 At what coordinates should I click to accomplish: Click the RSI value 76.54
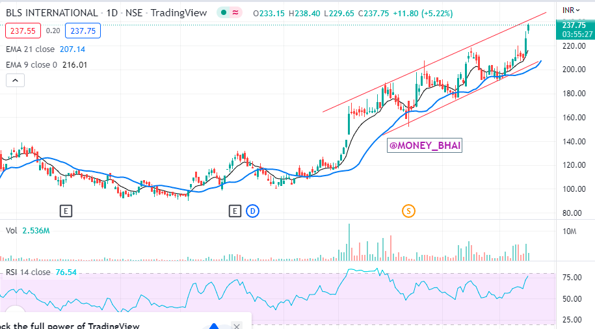pyautogui.click(x=66, y=272)
